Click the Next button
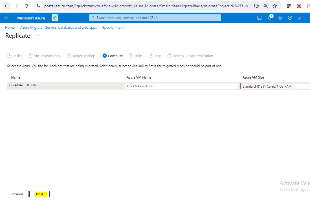 [39, 194]
